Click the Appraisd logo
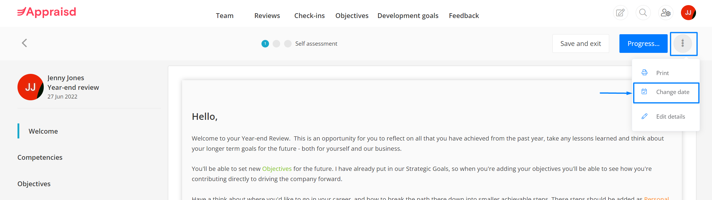This screenshot has height=200, width=712. [47, 12]
